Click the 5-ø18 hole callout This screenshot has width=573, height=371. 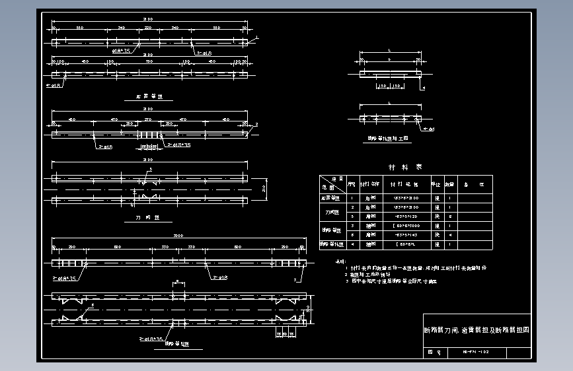tap(204, 53)
